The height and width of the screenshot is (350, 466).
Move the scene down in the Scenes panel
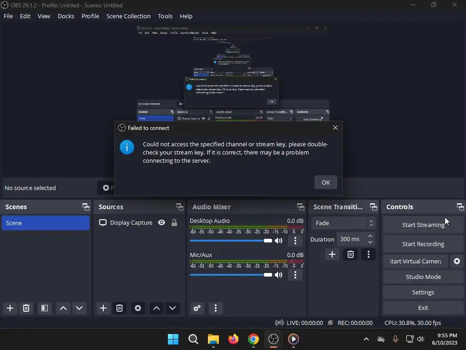[x=79, y=308]
